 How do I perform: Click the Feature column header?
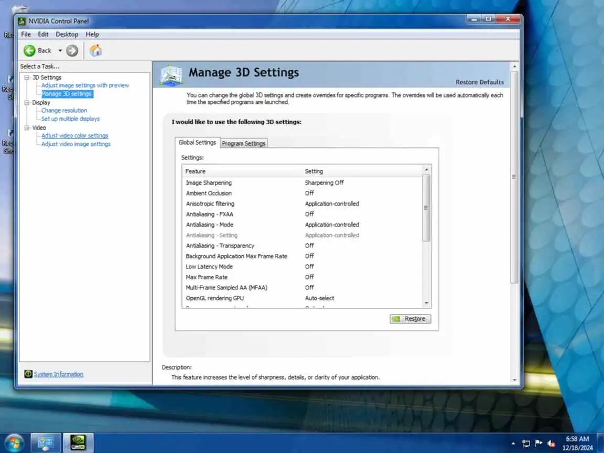pyautogui.click(x=243, y=171)
